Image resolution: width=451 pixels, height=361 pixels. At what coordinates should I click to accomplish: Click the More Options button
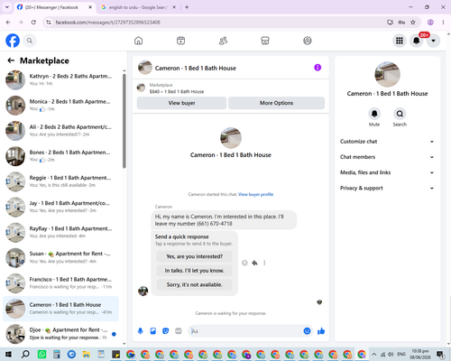coord(276,103)
